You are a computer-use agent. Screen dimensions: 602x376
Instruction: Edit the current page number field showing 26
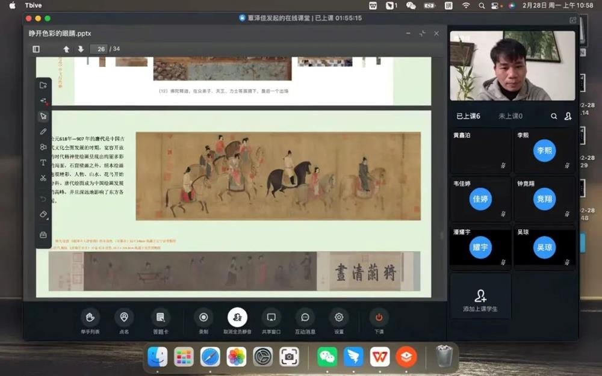(x=99, y=49)
